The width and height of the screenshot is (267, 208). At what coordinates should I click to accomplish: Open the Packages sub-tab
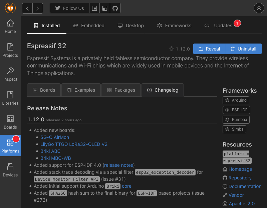pos(121,90)
